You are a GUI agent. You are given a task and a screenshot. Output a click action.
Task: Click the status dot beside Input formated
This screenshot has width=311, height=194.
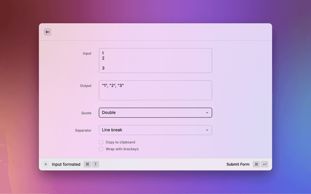point(46,164)
